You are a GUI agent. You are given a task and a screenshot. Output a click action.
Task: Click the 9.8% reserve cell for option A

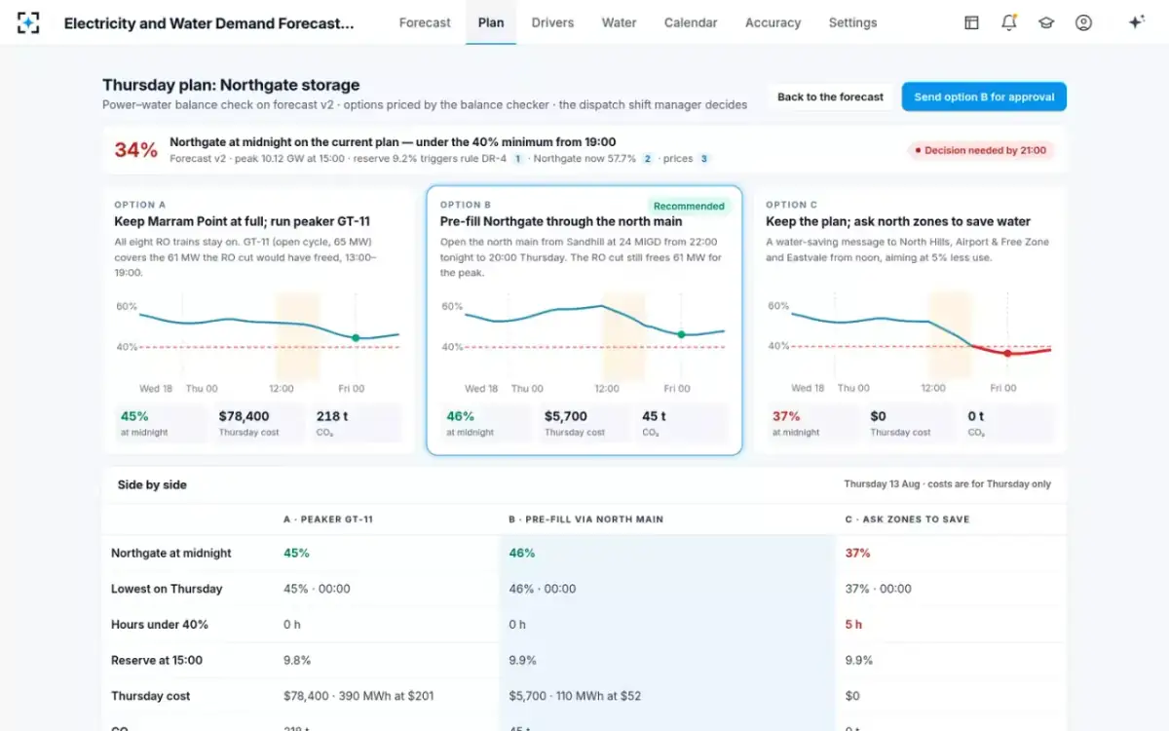tap(297, 660)
